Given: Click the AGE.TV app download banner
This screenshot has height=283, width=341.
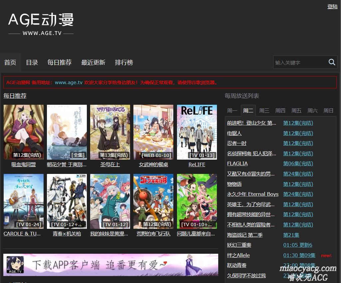Looking at the screenshot, I should pyautogui.click(x=111, y=265).
